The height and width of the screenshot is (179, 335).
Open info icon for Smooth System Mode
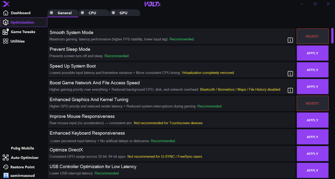click(290, 40)
